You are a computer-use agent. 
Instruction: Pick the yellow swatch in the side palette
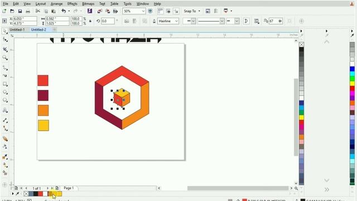pos(301,118)
